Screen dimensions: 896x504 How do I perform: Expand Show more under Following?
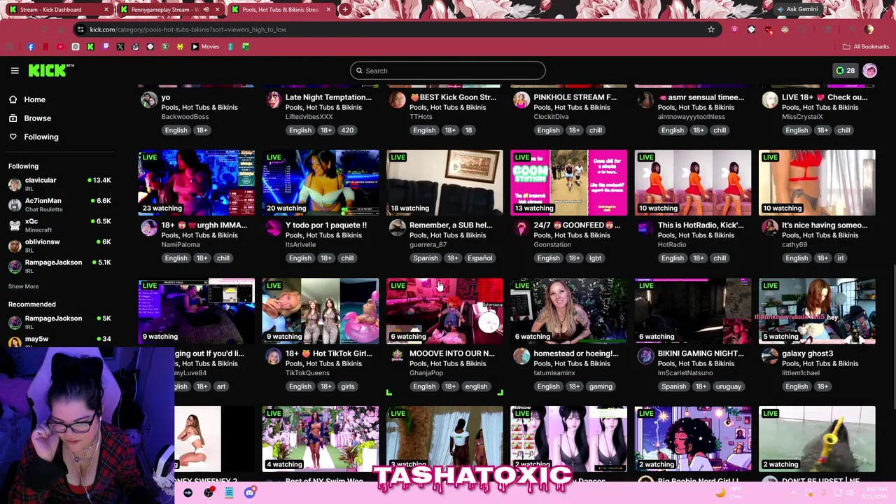(x=23, y=286)
